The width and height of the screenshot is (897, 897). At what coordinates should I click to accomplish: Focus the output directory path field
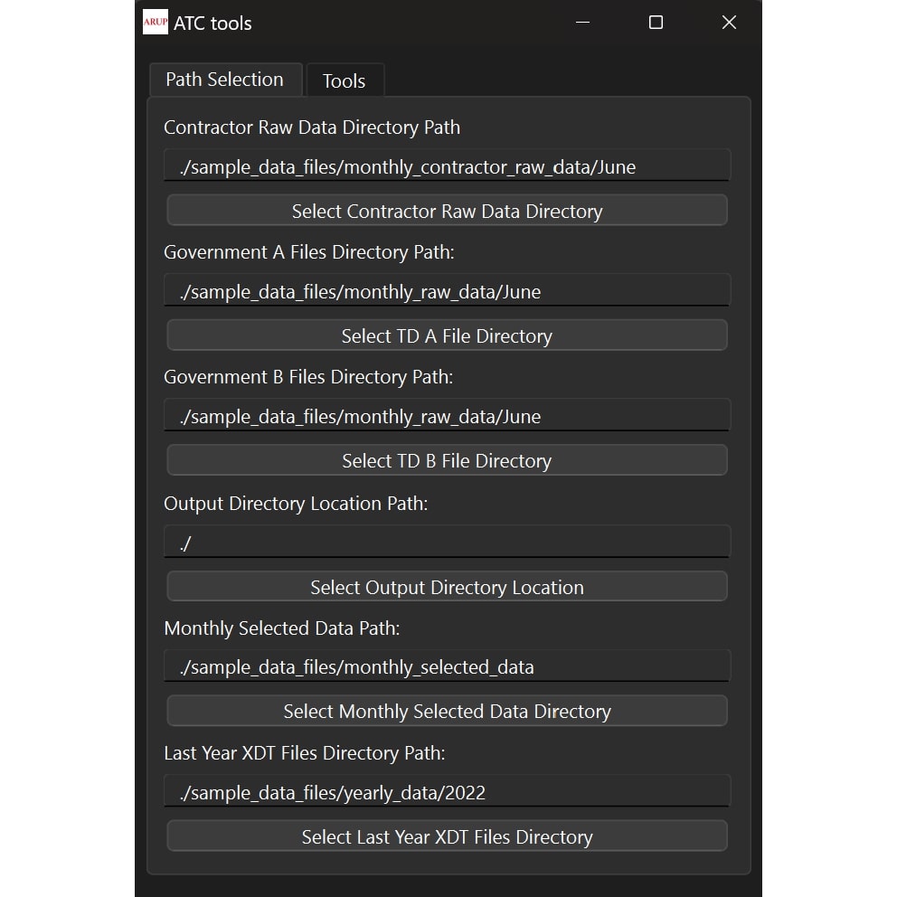[447, 543]
